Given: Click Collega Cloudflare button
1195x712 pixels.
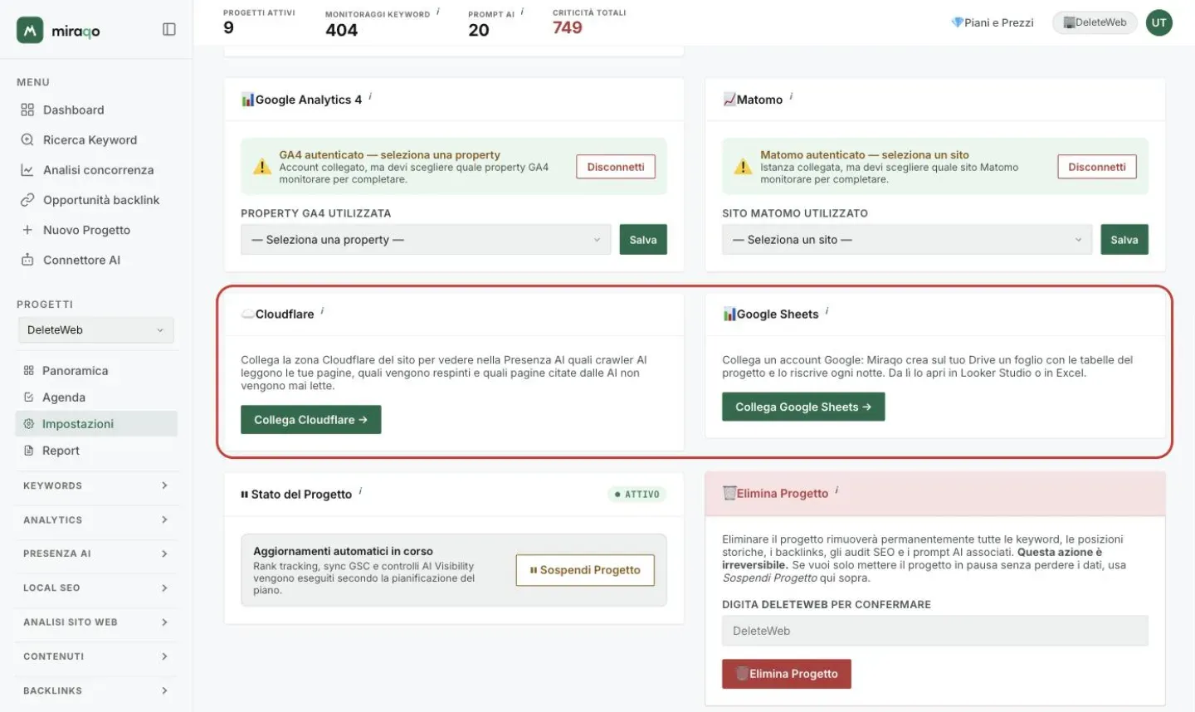Looking at the screenshot, I should point(311,420).
